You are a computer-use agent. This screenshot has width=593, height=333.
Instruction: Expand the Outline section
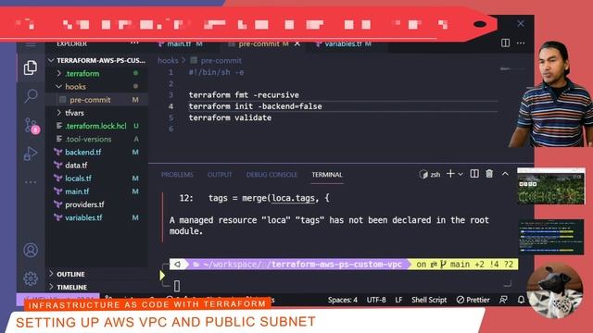96,274
